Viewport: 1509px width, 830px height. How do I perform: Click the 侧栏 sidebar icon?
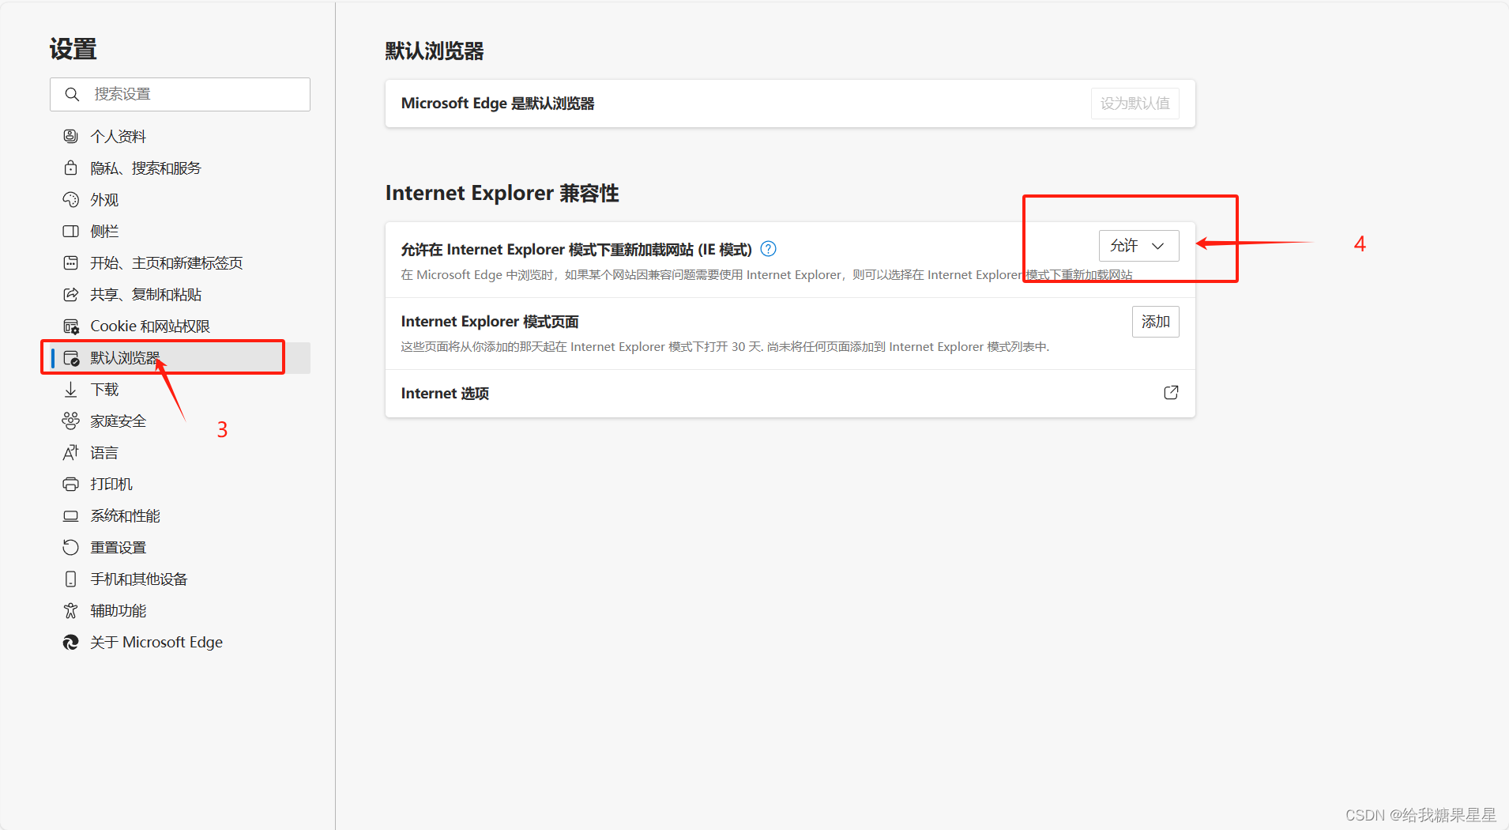click(x=70, y=231)
